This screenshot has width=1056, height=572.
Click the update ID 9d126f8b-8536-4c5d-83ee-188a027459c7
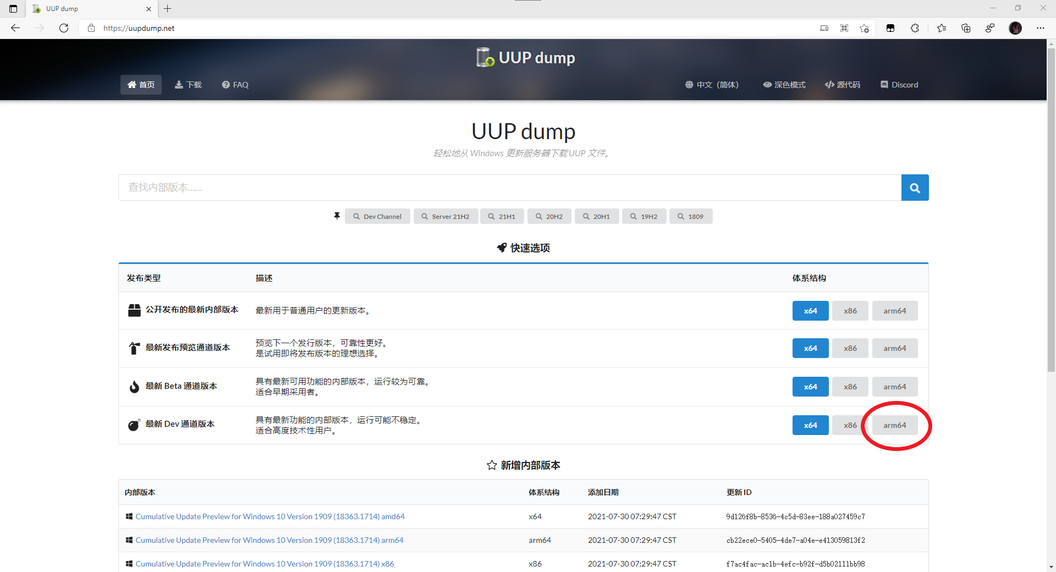pyautogui.click(x=795, y=516)
